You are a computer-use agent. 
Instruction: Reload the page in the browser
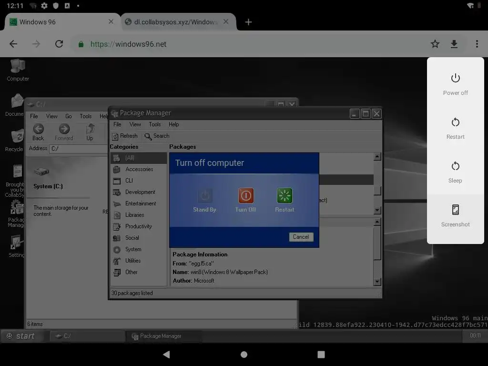pyautogui.click(x=59, y=44)
